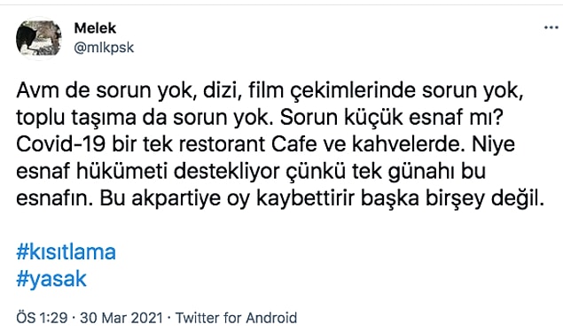Follow the #kısıtlama hashtag
The width and height of the screenshot is (563, 332).
coord(66,252)
